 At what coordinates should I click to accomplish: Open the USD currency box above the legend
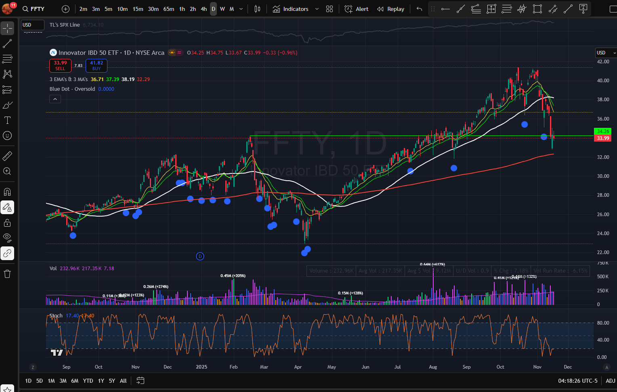tap(32, 25)
